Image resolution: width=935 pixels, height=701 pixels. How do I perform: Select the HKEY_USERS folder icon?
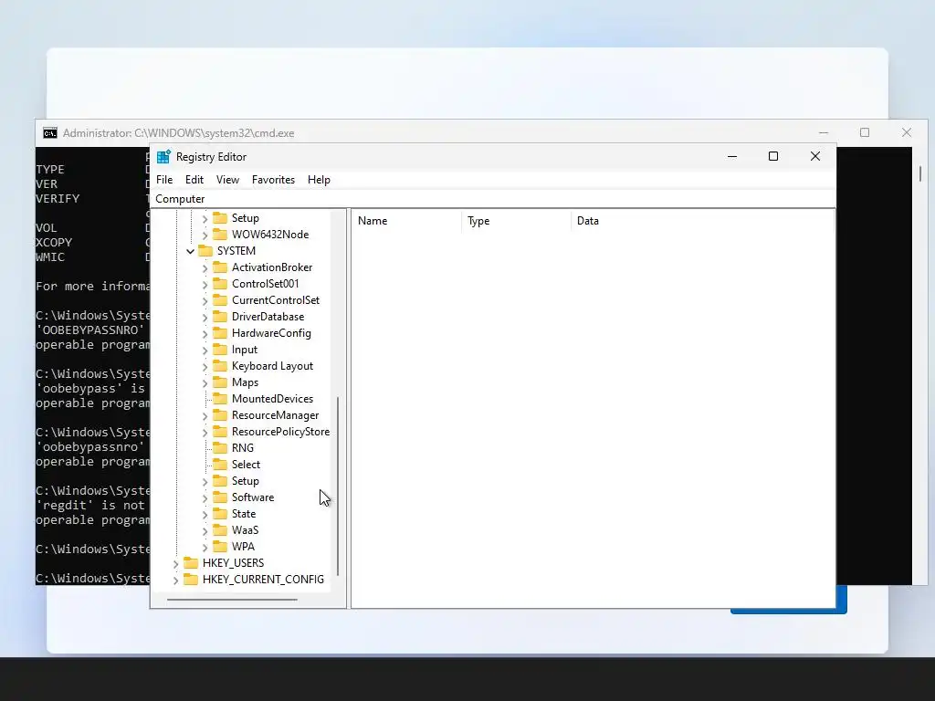click(x=191, y=562)
